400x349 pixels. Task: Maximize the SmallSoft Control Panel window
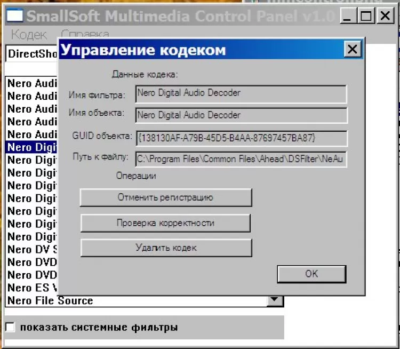point(366,16)
